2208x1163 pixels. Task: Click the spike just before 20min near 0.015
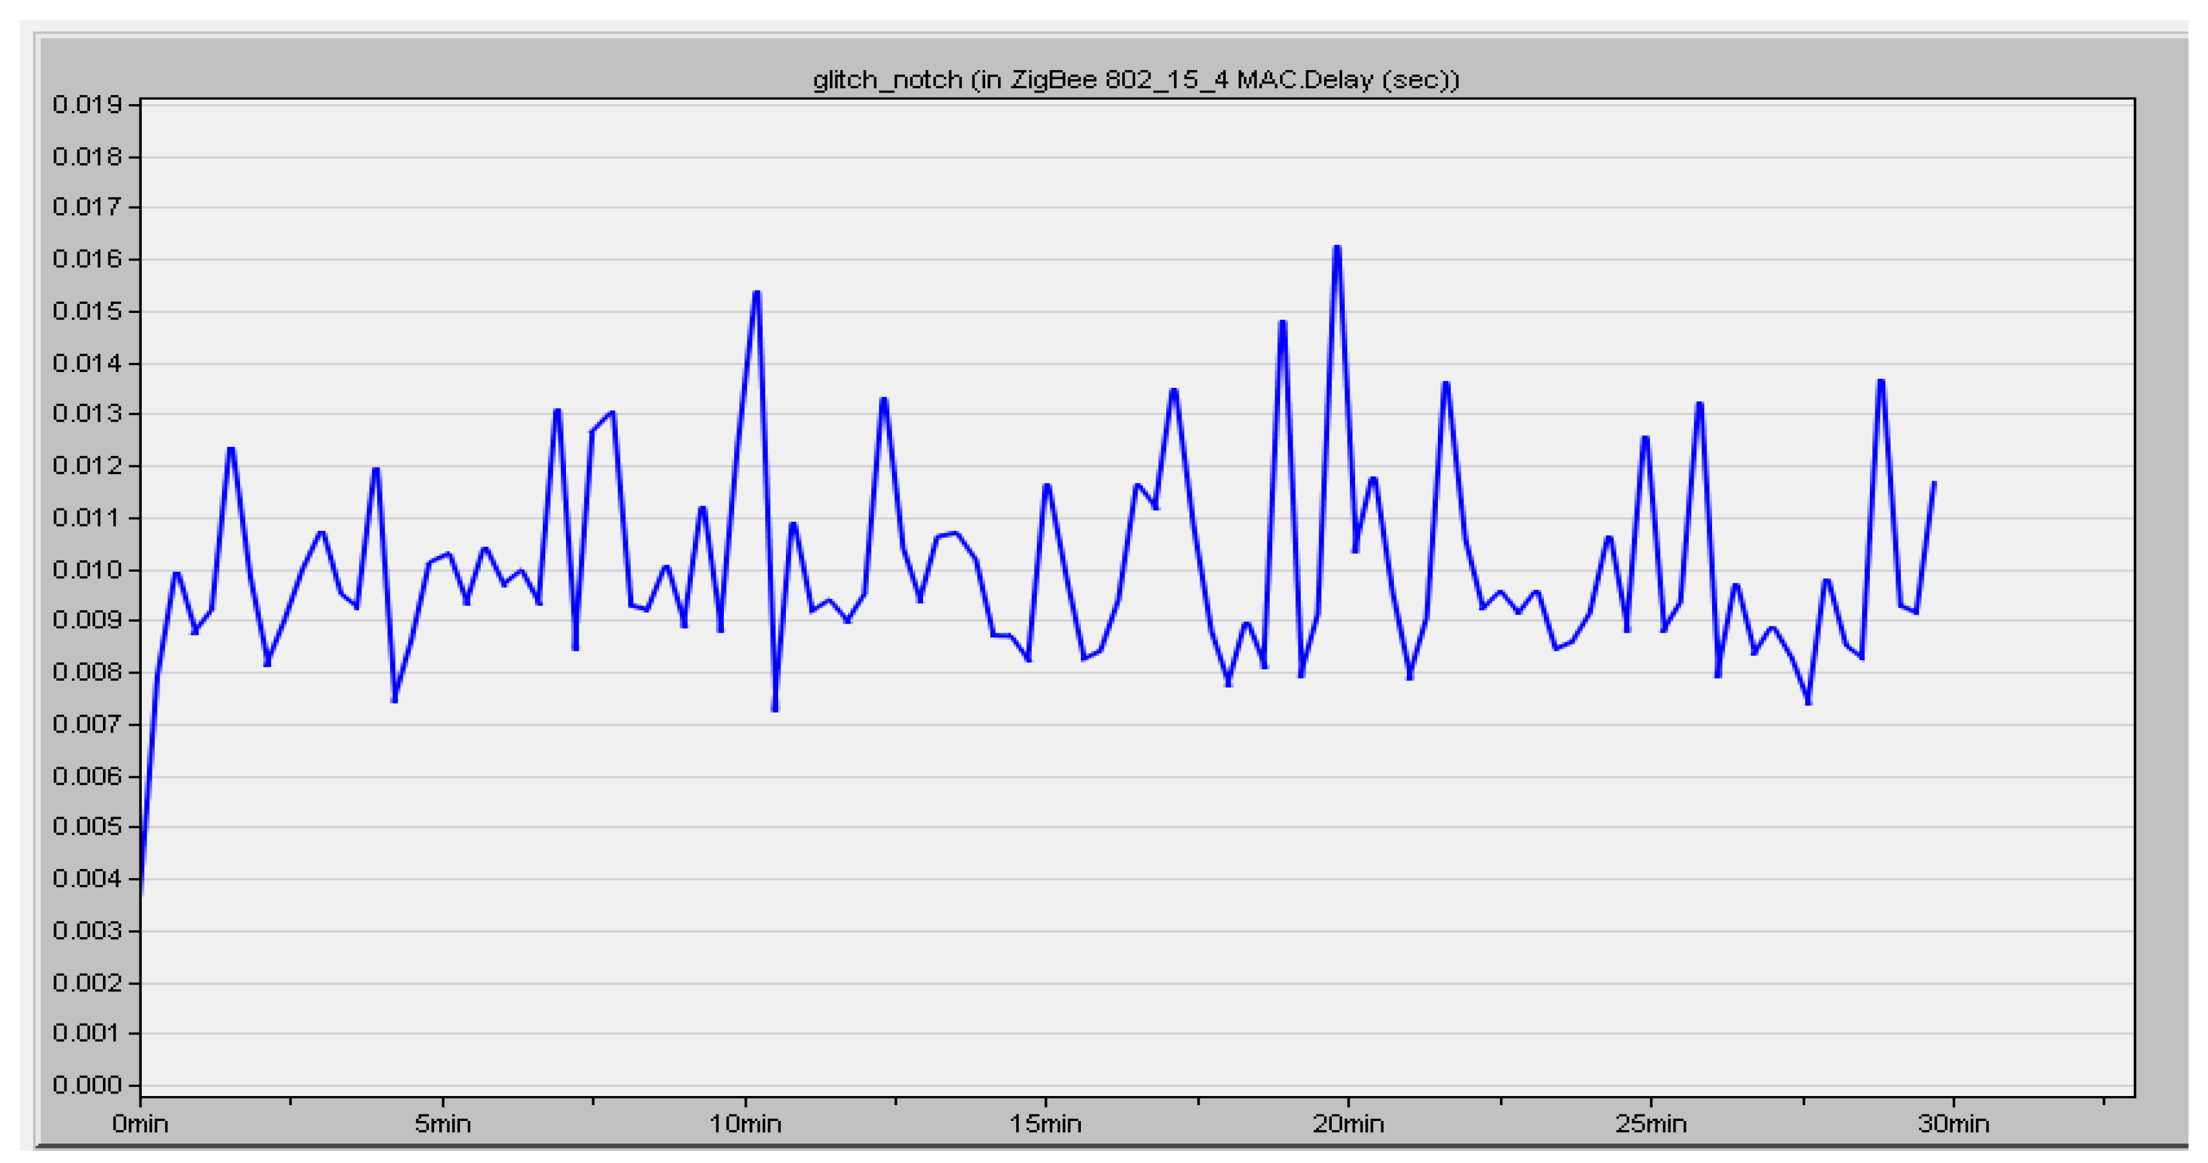(1283, 323)
